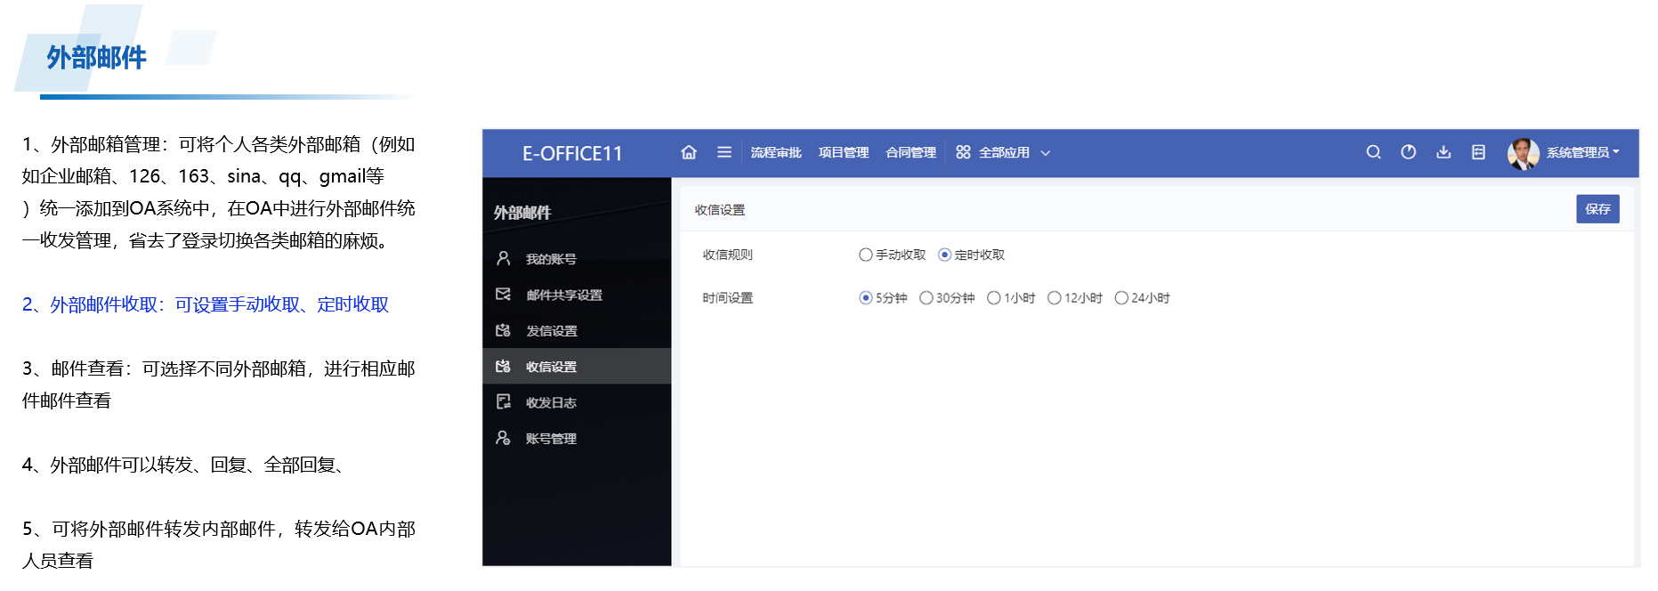Image resolution: width=1658 pixels, height=591 pixels.
Task: Click the 时间设置 label
Action: (x=728, y=298)
